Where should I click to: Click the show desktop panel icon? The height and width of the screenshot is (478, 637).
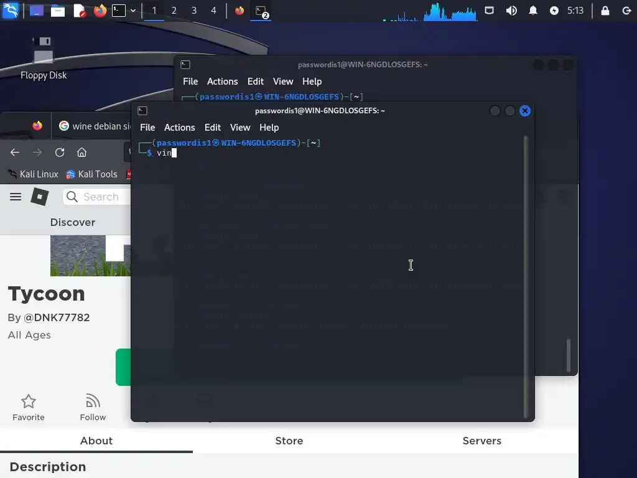[37, 11]
